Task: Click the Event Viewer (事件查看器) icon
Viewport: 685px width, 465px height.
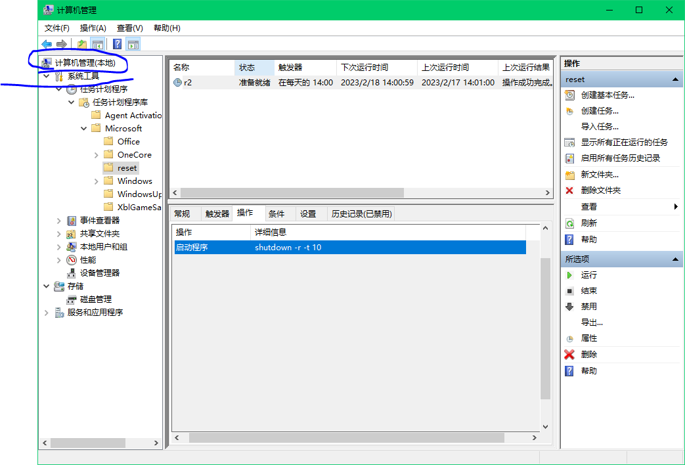Action: pos(72,221)
